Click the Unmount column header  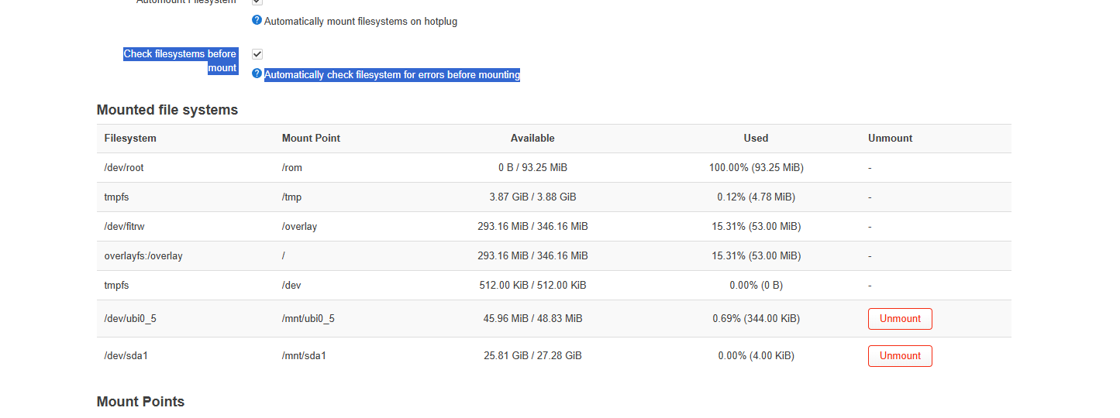(890, 139)
